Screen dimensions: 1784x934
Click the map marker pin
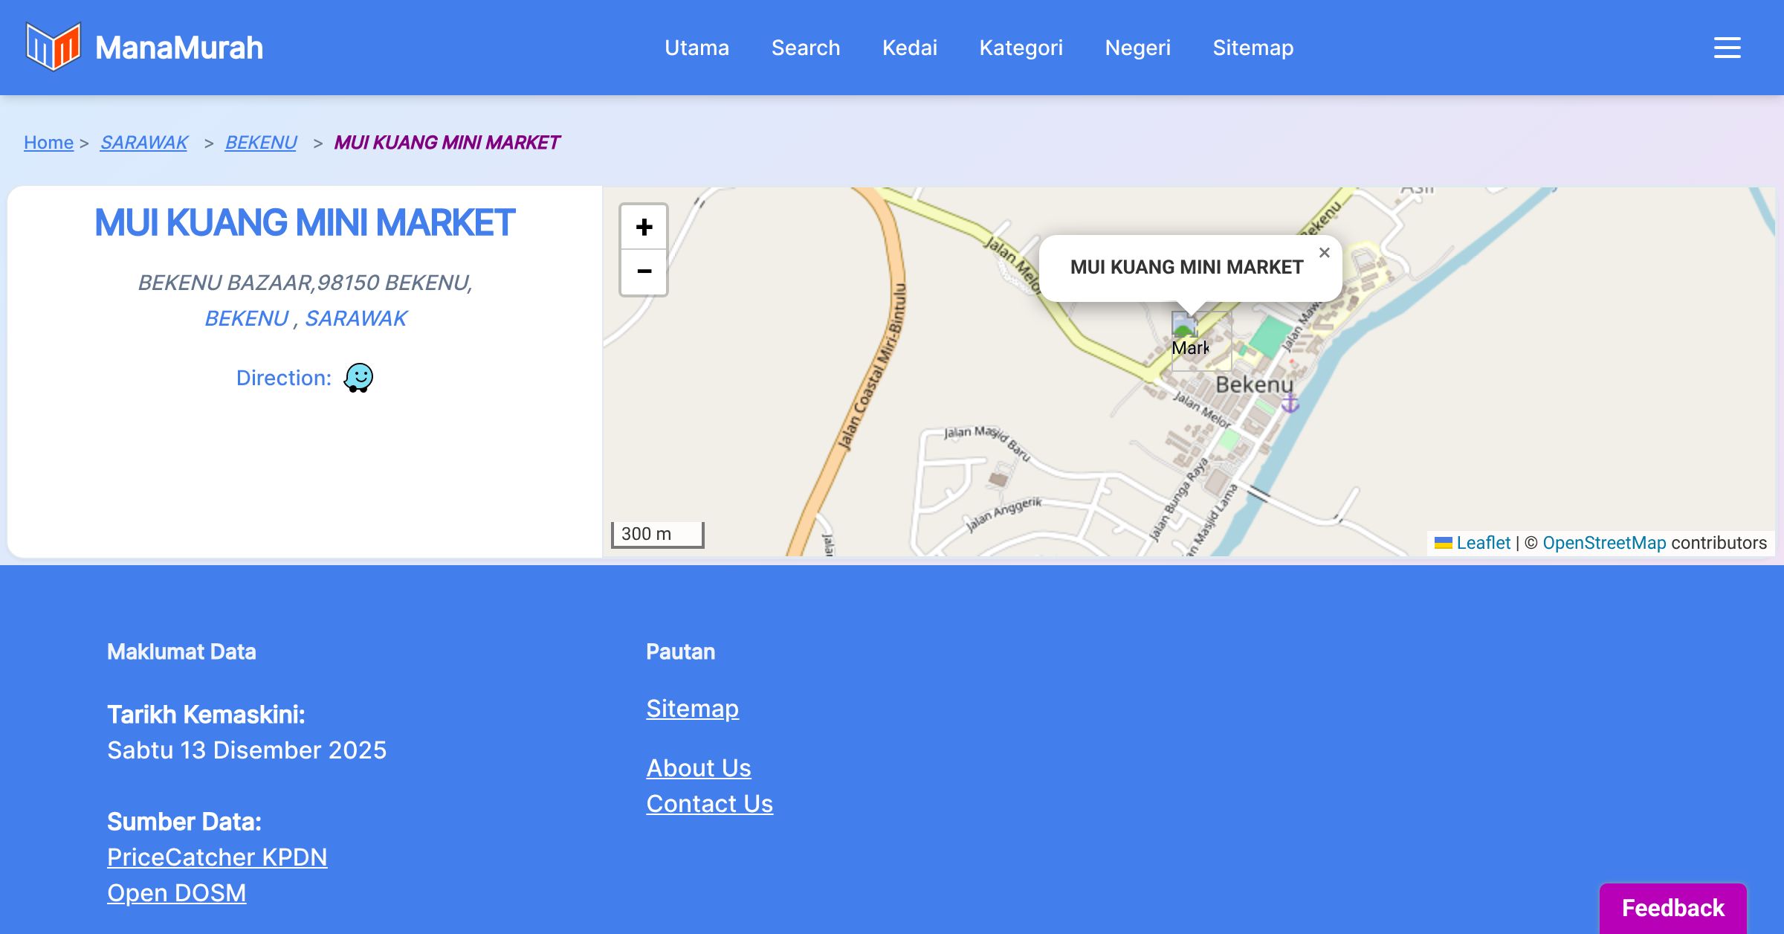tap(1185, 326)
